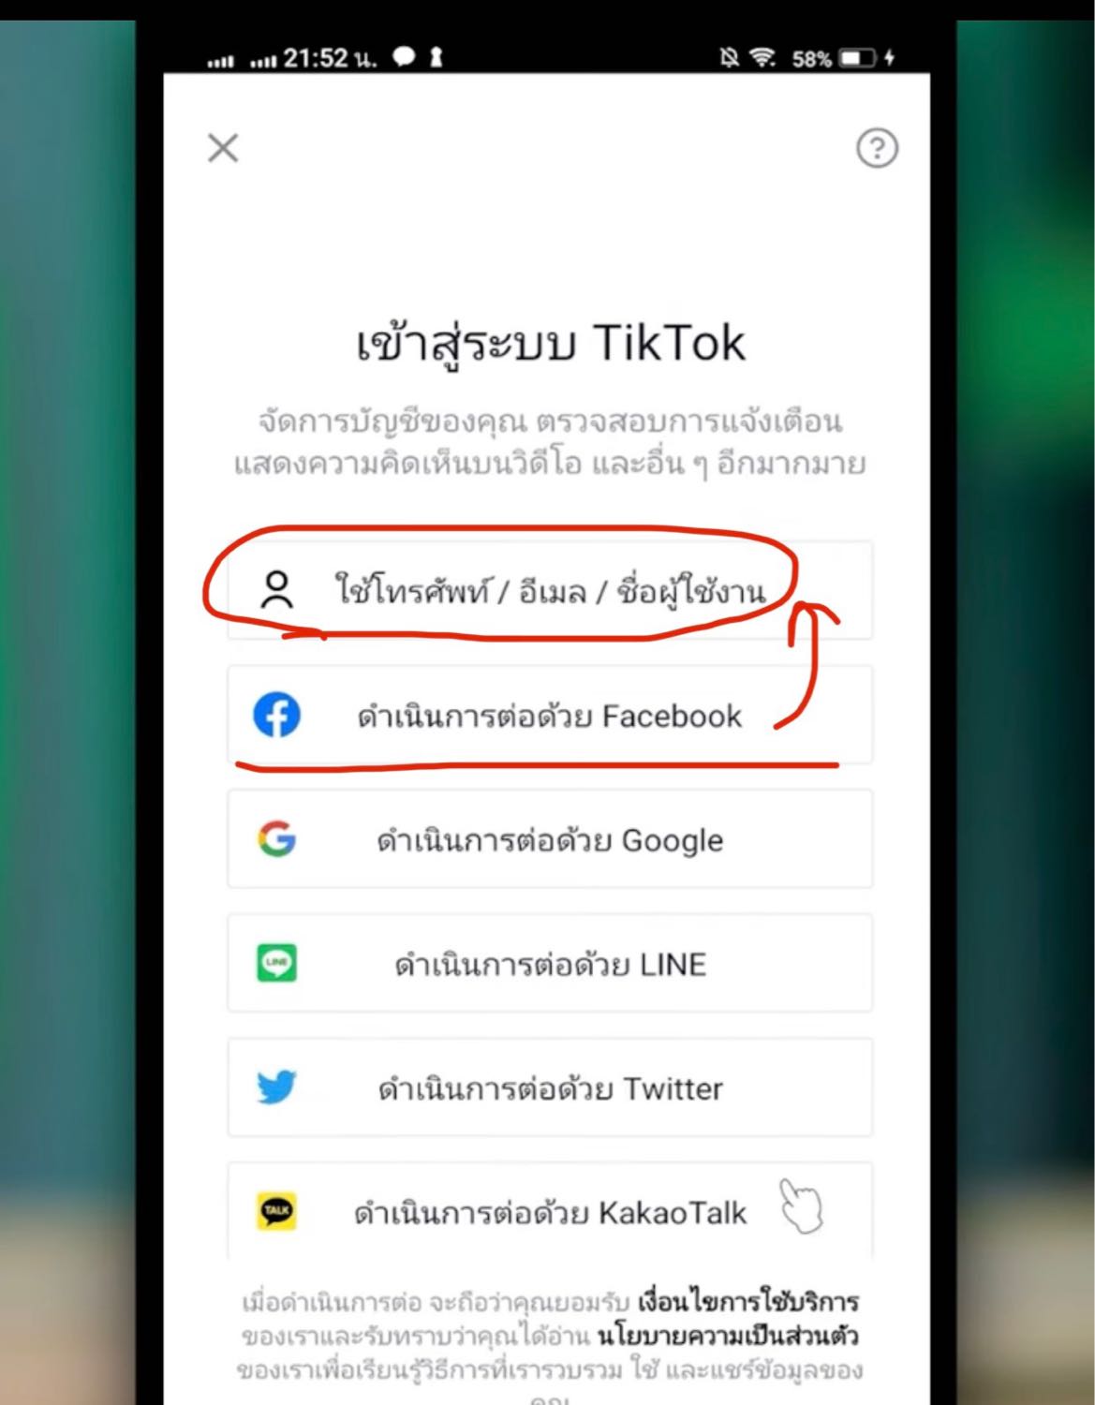This screenshot has height=1405, width=1095.
Task: Click the green LINE logo icon
Action: pyautogui.click(x=277, y=963)
